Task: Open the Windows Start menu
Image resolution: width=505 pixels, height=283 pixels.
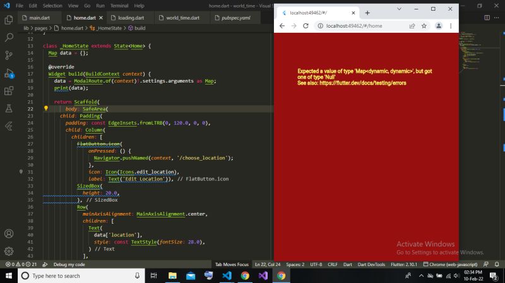Action: (9, 275)
